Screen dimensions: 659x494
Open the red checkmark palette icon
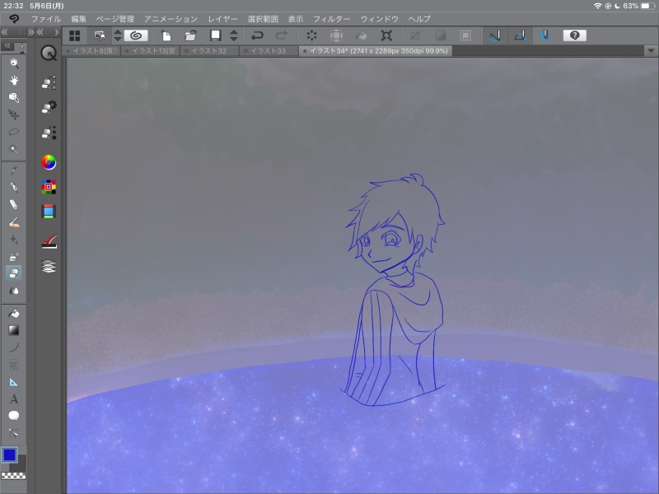coord(49,241)
